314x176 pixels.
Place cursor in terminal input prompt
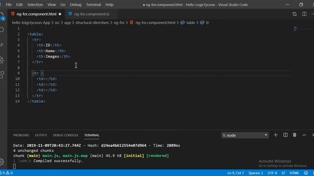[x=14, y=166]
